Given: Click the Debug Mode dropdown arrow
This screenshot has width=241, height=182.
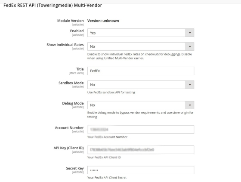Looking at the screenshot, I should click(x=190, y=105).
